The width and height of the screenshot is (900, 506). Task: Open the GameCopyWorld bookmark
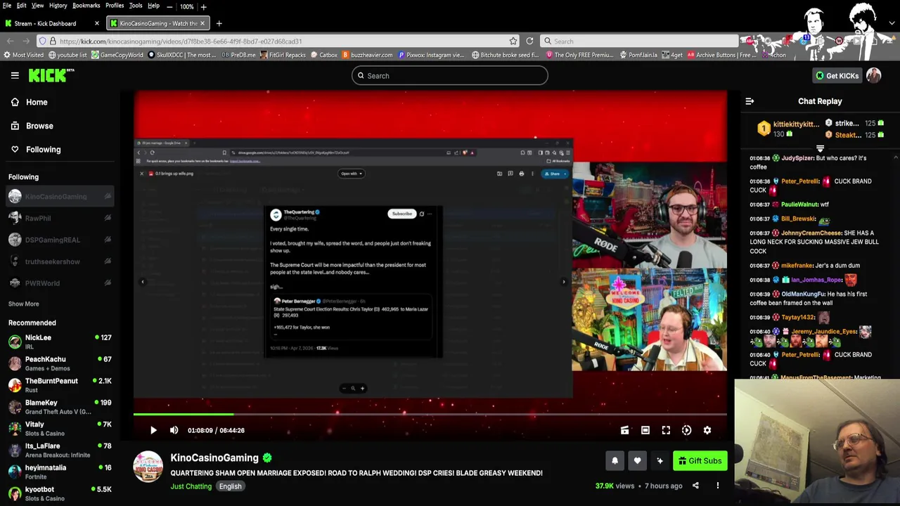pyautogui.click(x=117, y=55)
